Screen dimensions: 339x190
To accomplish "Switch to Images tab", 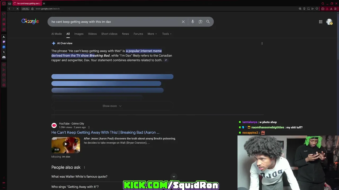I will [79, 34].
